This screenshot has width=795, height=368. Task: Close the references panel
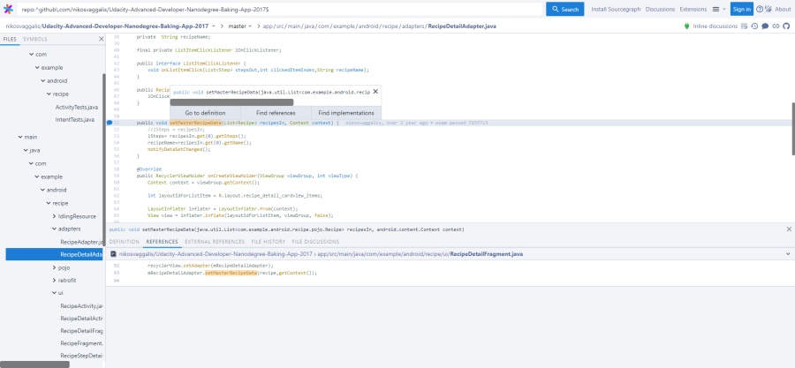789,229
